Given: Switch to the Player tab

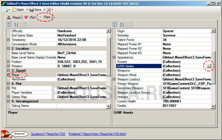Looking at the screenshot, I should (14, 17).
